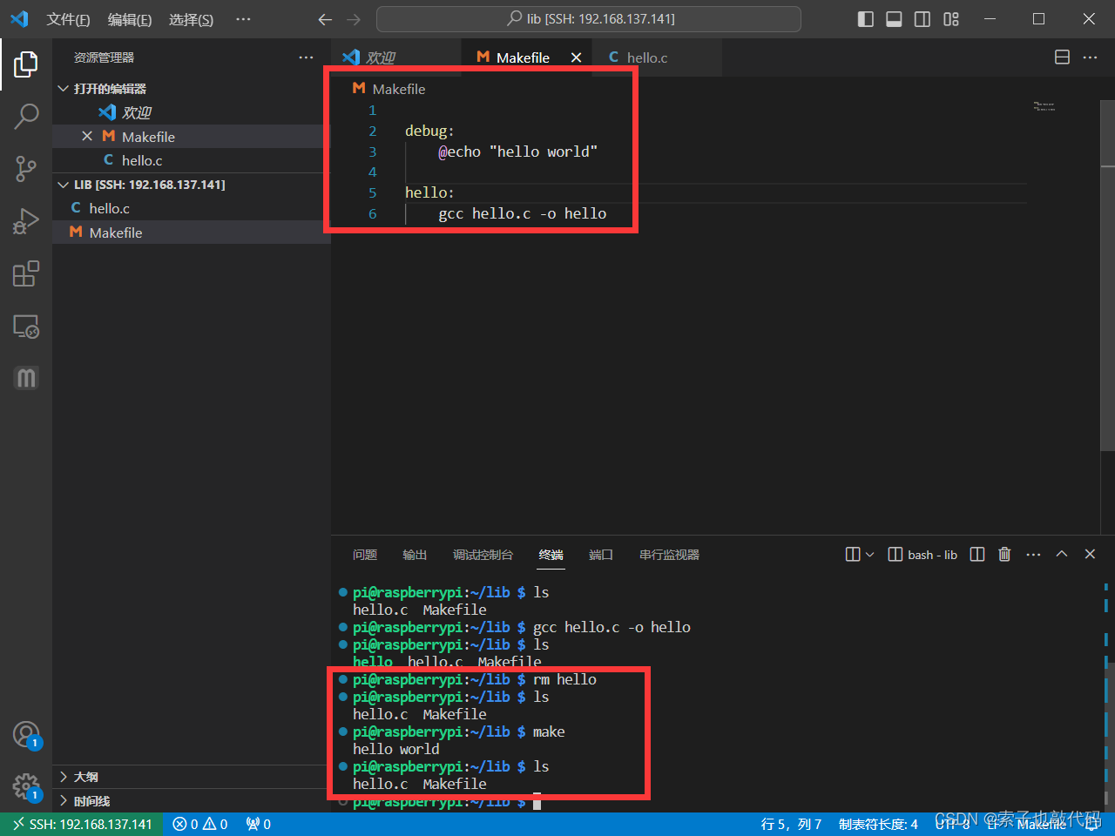This screenshot has width=1115, height=836.
Task: Switch to the Serial Monitor (串行监视器) tab
Action: (x=669, y=555)
